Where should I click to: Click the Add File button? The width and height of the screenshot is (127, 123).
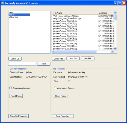[x=73, y=59]
